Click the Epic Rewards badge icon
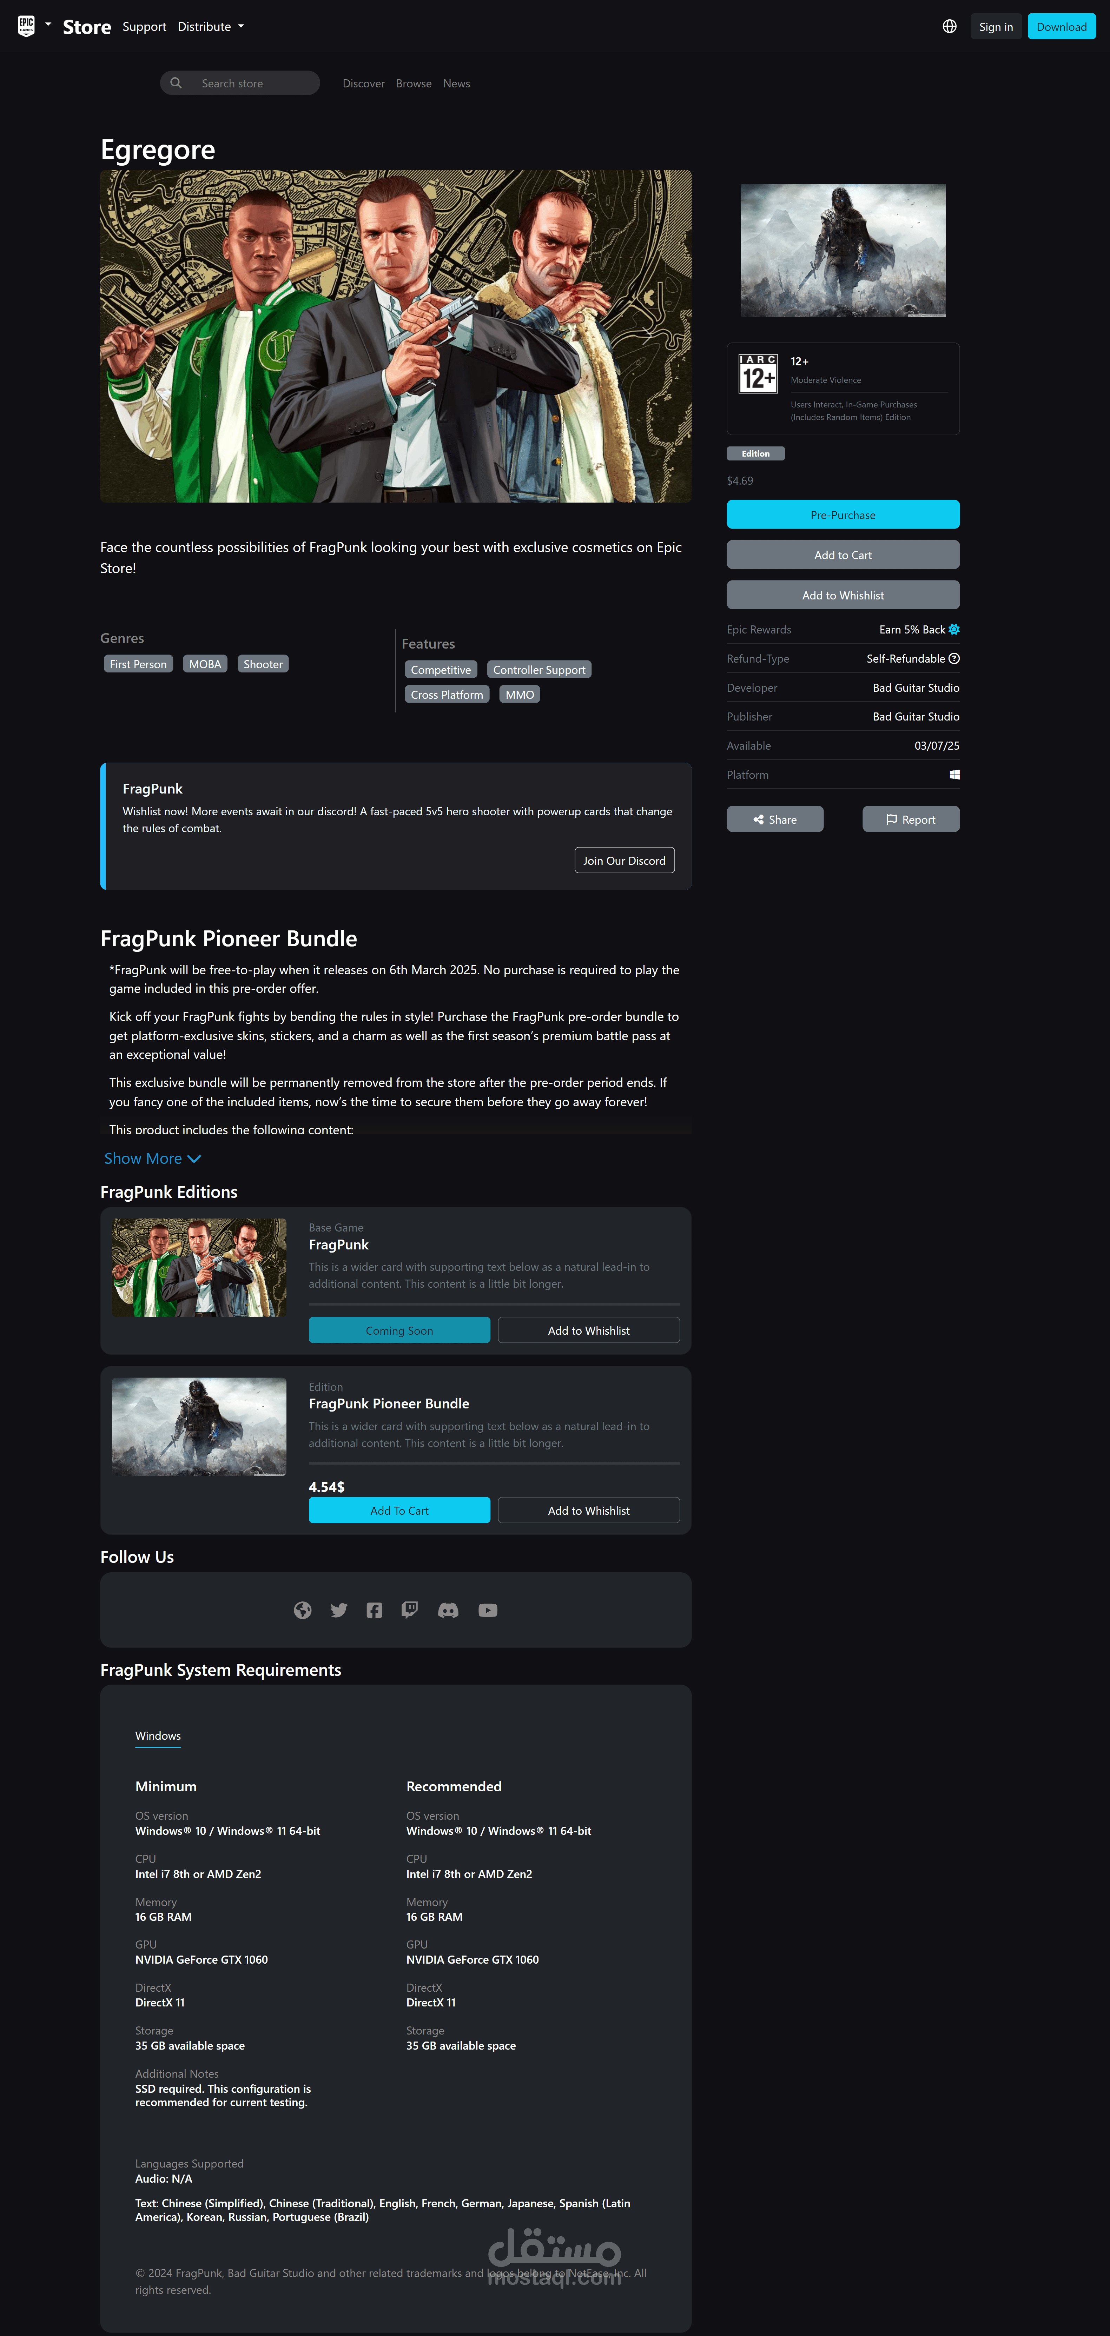Viewport: 1110px width, 2336px height. tap(954, 629)
